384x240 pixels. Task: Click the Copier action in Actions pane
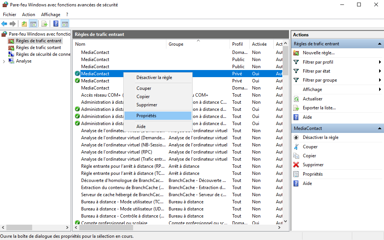309,156
